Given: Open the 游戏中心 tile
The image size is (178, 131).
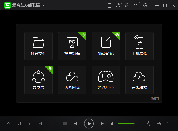Looking at the screenshot, I should pyautogui.click(x=106, y=80).
